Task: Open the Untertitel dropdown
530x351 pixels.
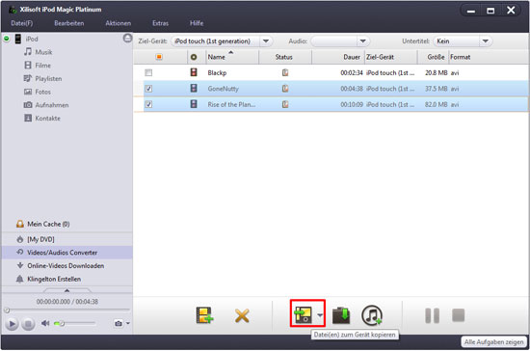Action: [x=463, y=40]
